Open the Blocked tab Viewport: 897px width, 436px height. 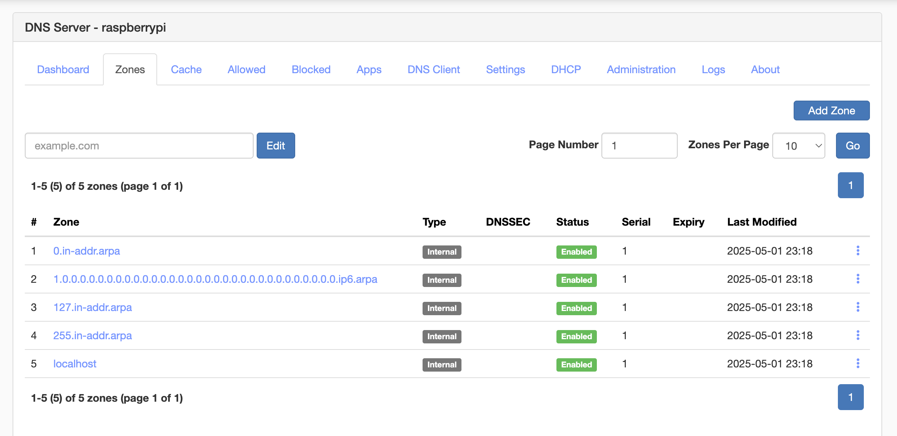(x=311, y=69)
